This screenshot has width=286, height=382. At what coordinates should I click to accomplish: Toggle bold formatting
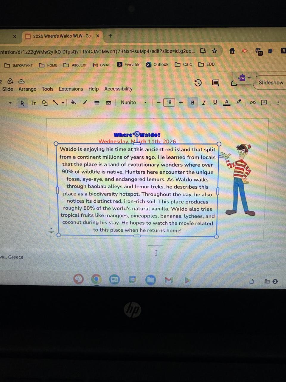point(192,103)
